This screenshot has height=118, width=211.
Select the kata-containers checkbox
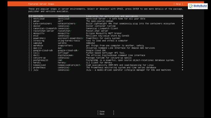pyautogui.click(x=30, y=24)
